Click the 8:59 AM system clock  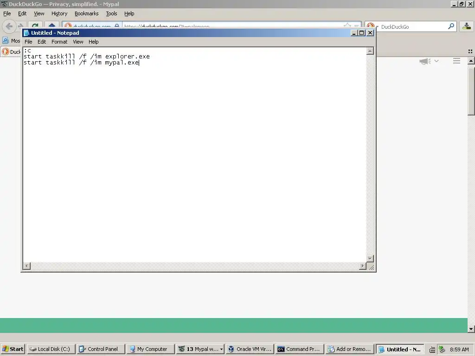(459, 350)
